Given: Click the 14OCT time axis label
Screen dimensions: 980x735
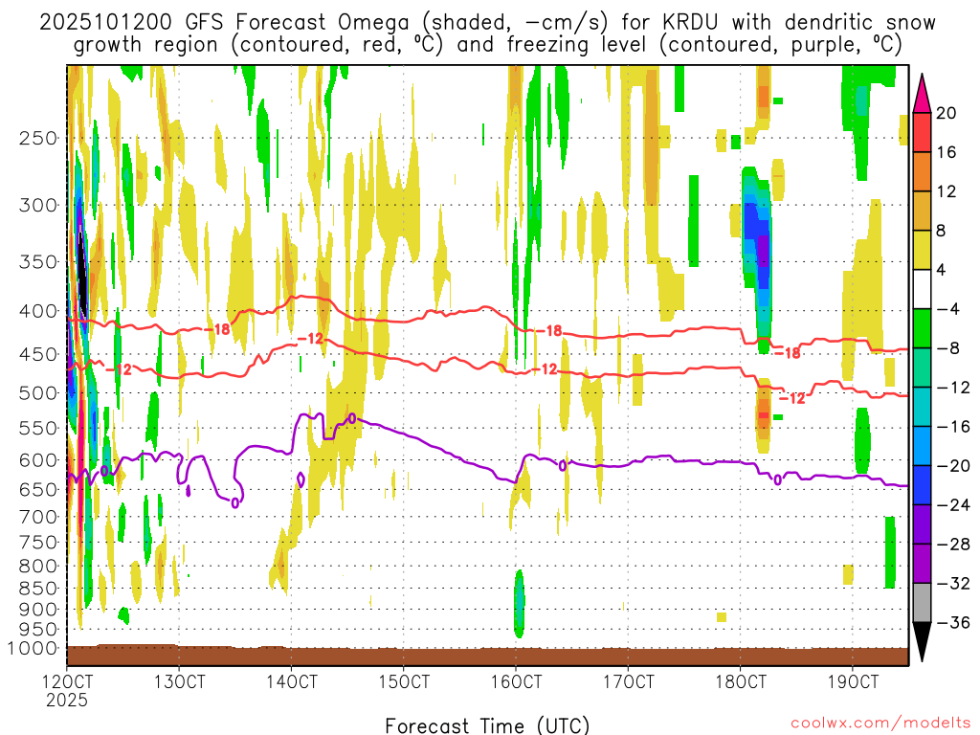Looking at the screenshot, I should click(291, 681).
